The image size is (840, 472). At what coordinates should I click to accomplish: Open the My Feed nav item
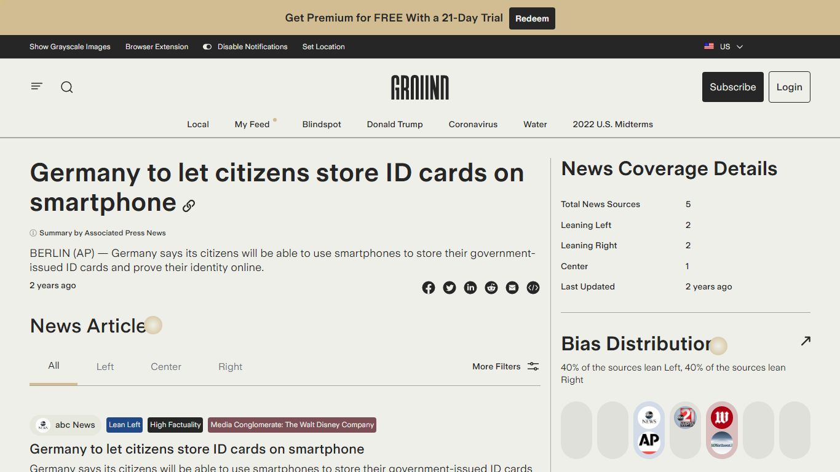click(x=252, y=124)
